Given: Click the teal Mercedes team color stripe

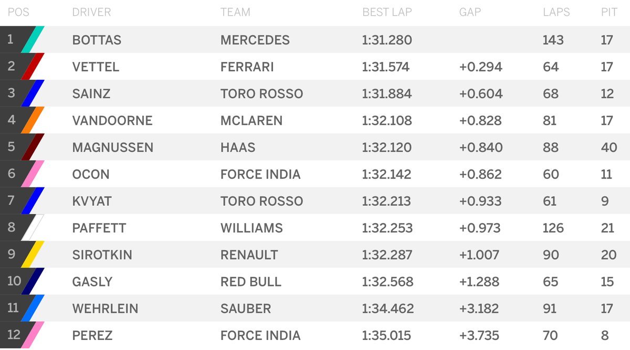Looking at the screenshot, I should point(33,40).
